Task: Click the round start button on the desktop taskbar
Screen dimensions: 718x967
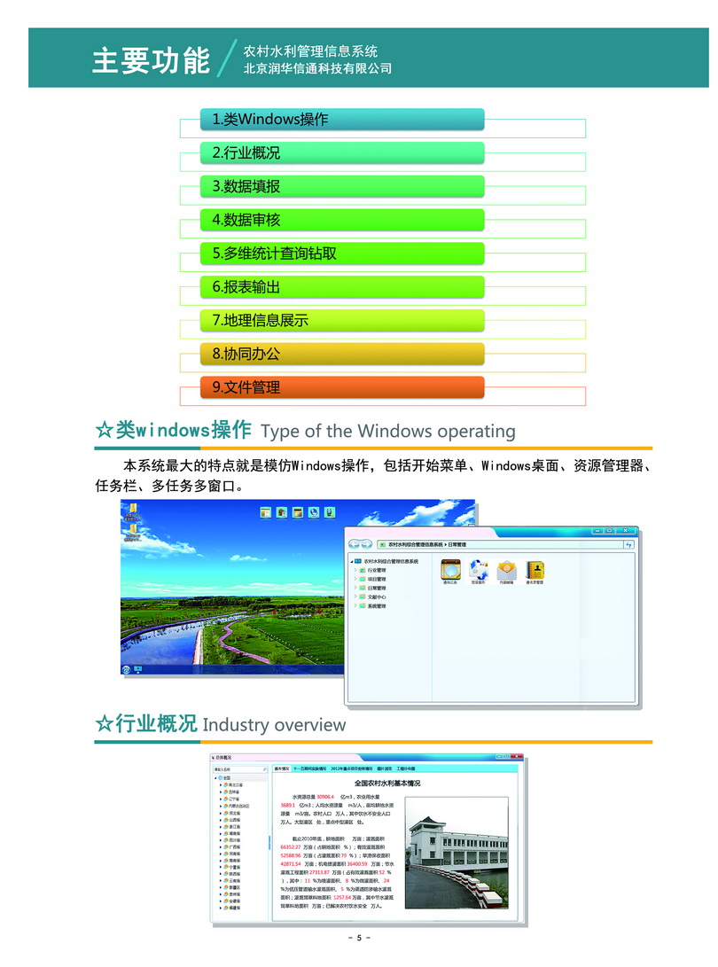Action: click(126, 669)
